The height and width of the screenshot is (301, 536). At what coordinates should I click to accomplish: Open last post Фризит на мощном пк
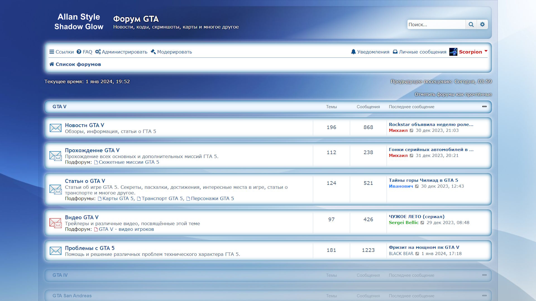(x=424, y=247)
